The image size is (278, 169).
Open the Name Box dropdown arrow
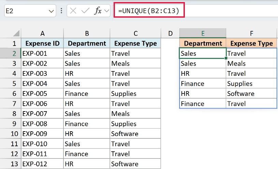(x=51, y=11)
